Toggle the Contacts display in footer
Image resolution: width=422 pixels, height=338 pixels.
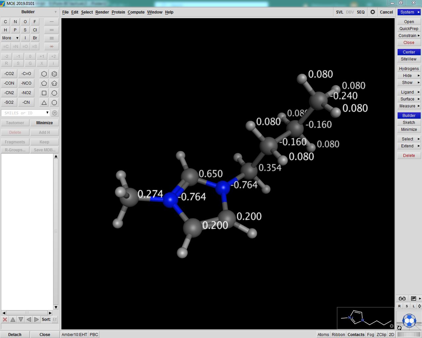pos(356,334)
